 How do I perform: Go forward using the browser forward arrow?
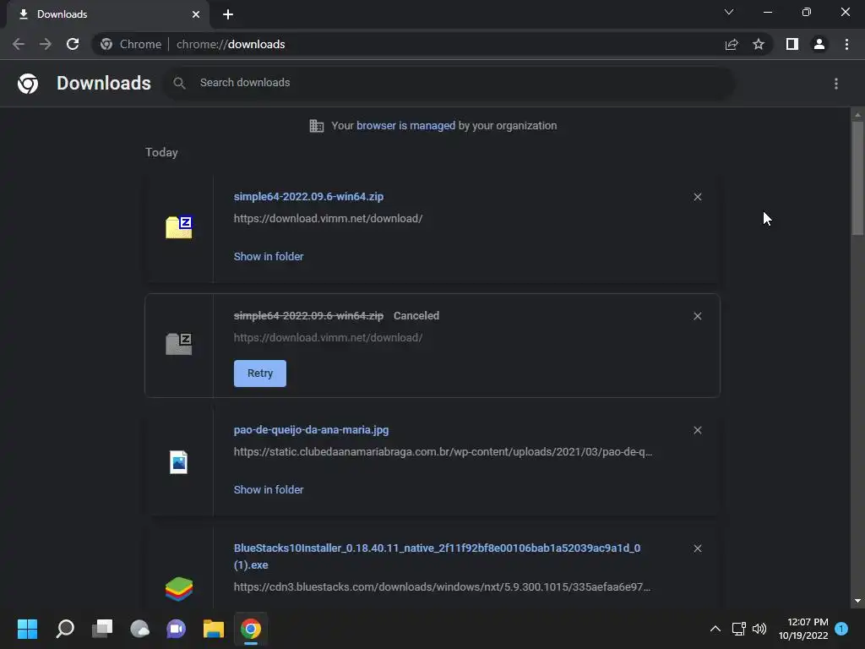46,44
